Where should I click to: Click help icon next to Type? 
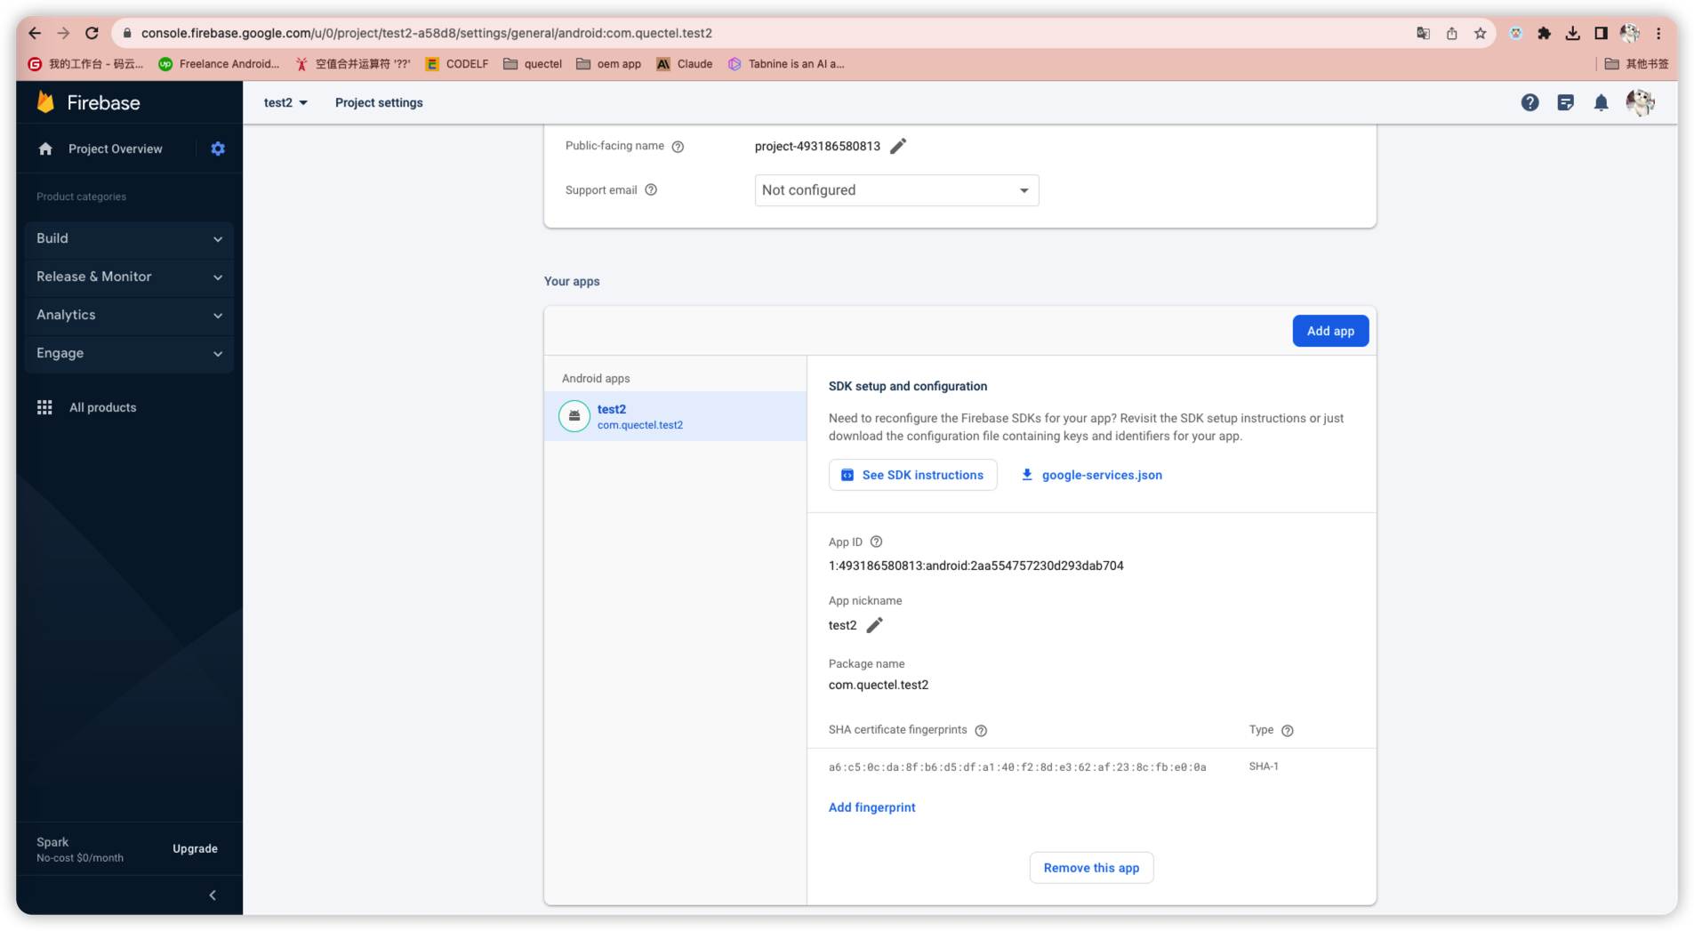1287,730
